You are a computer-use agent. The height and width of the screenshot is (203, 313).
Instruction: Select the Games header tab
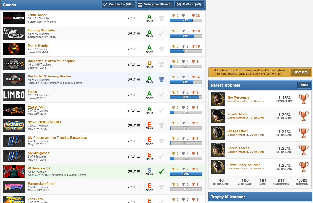pyautogui.click(x=9, y=4)
